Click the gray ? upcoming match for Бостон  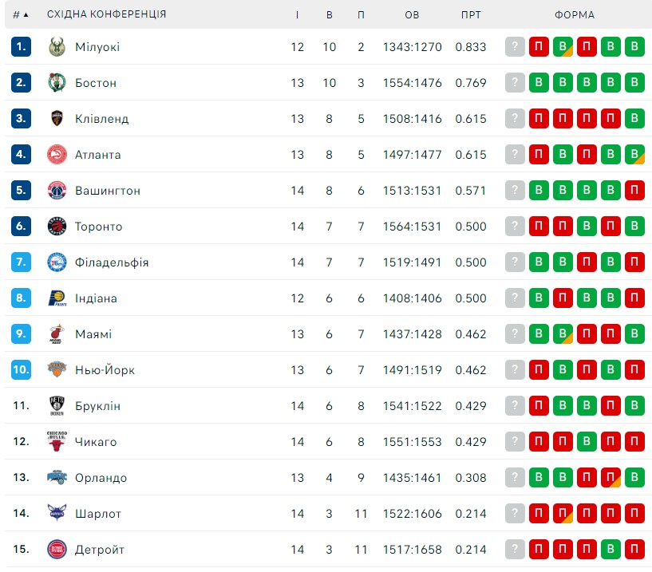click(x=515, y=82)
